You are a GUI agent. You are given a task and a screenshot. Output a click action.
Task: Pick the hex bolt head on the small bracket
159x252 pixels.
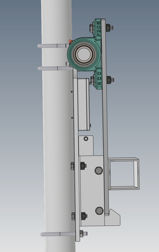point(86,139)
